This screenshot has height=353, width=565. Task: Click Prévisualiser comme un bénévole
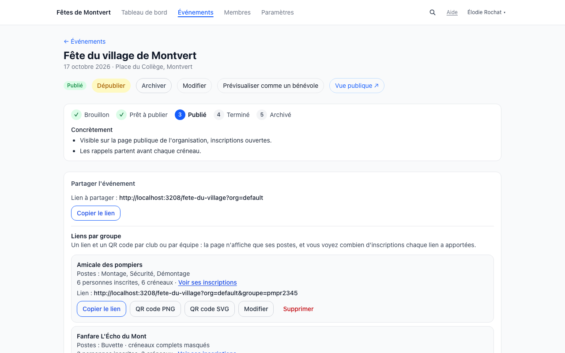(x=271, y=86)
